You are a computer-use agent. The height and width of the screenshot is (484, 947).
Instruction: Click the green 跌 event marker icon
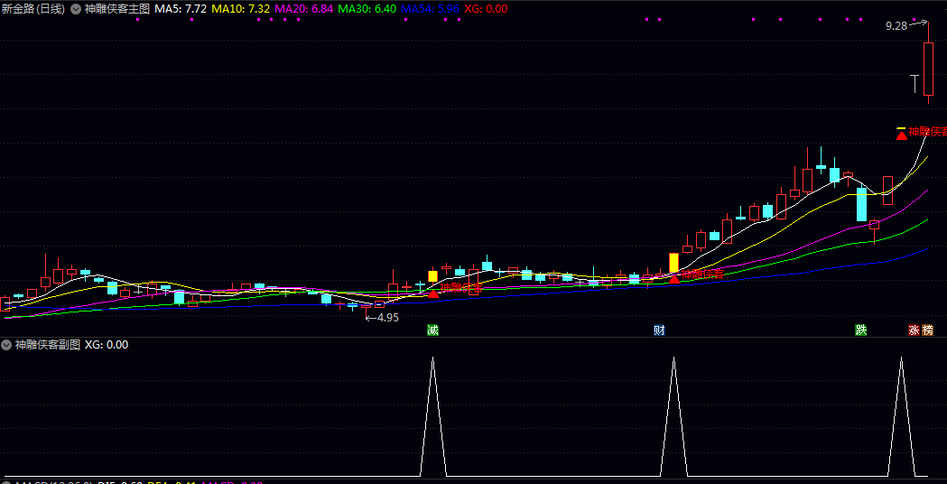(861, 330)
